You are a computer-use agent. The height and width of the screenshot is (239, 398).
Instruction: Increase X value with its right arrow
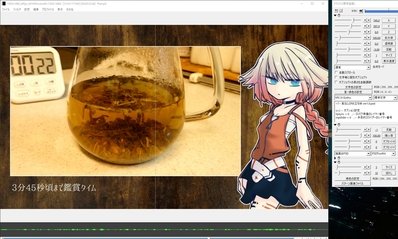(x=369, y=20)
